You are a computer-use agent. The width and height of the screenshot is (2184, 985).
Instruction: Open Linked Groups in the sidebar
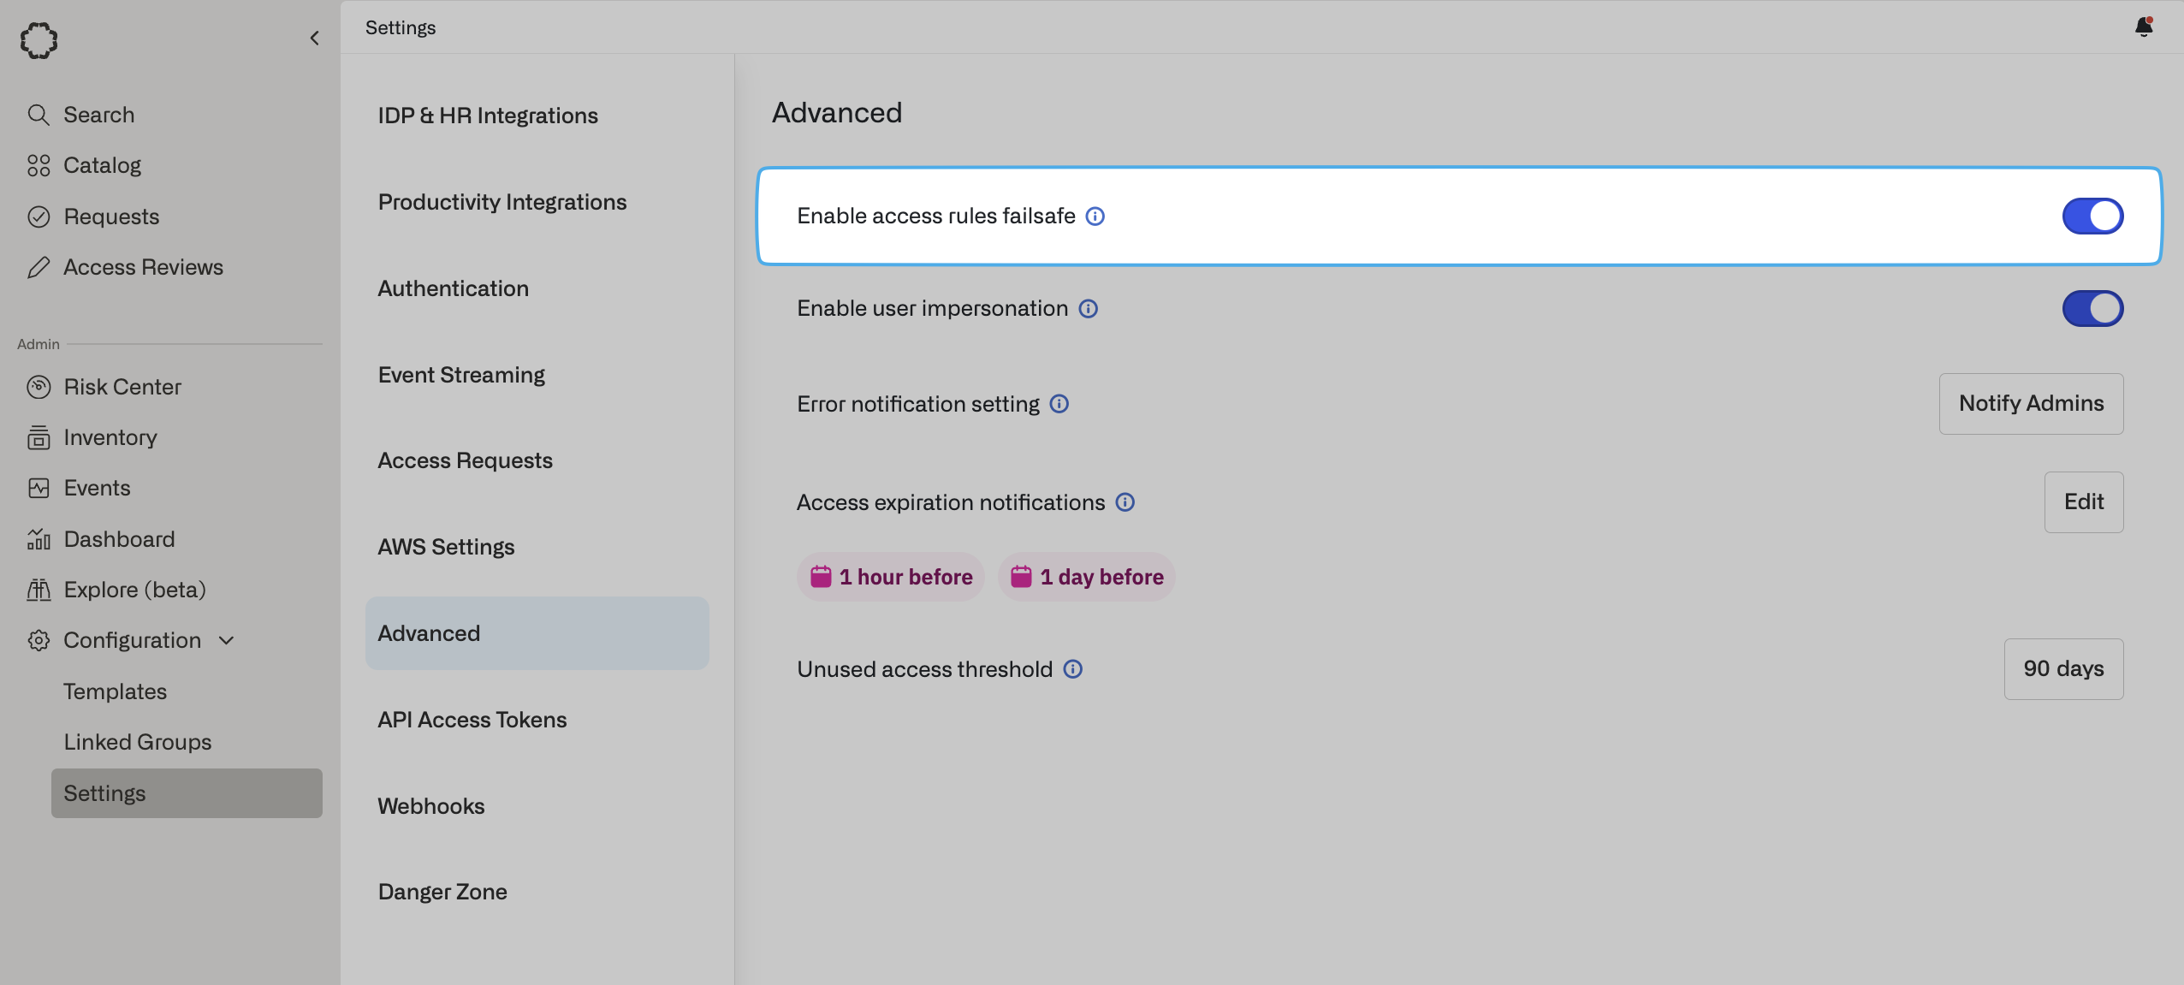click(137, 742)
